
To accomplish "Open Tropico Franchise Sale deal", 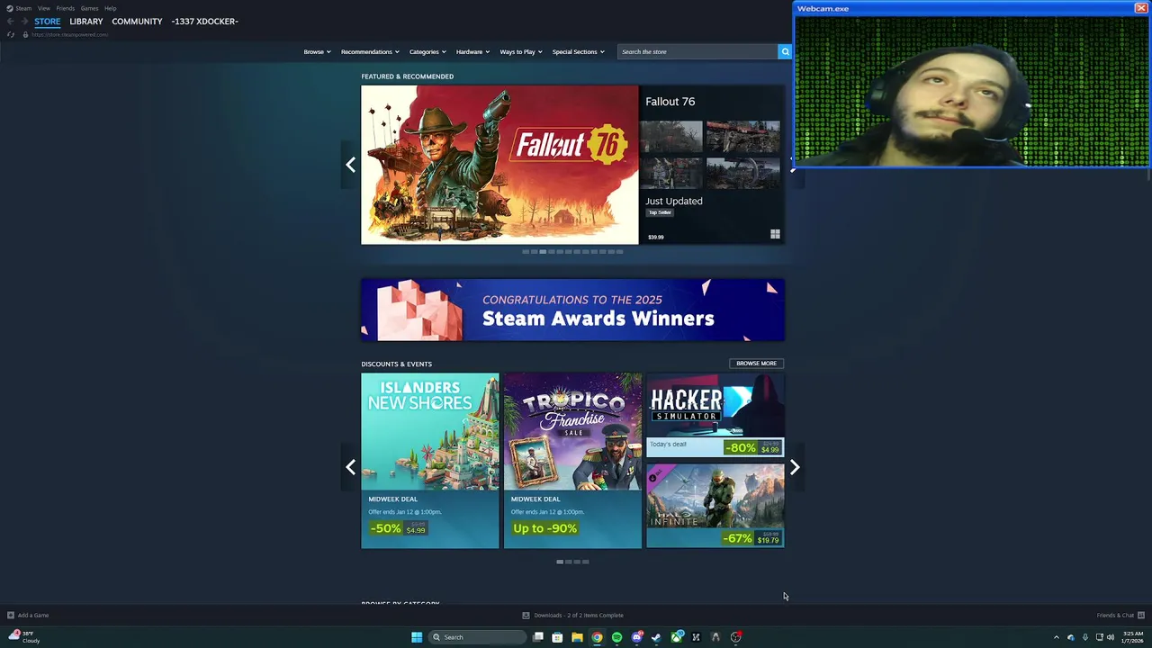I will (572, 461).
